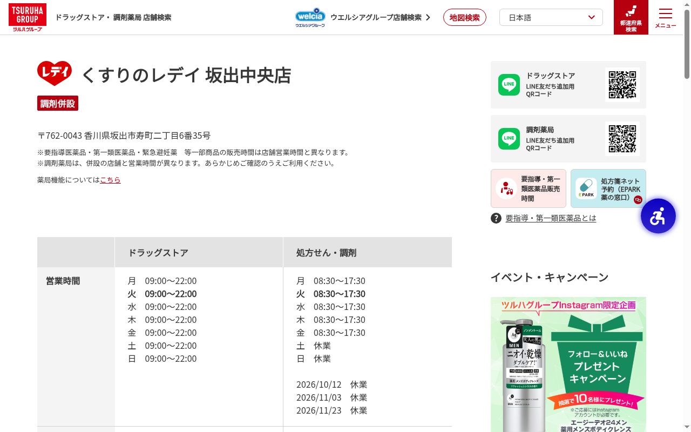691x432 pixels.
Task: Click the 調剤併設 tag
Action: pos(58,103)
